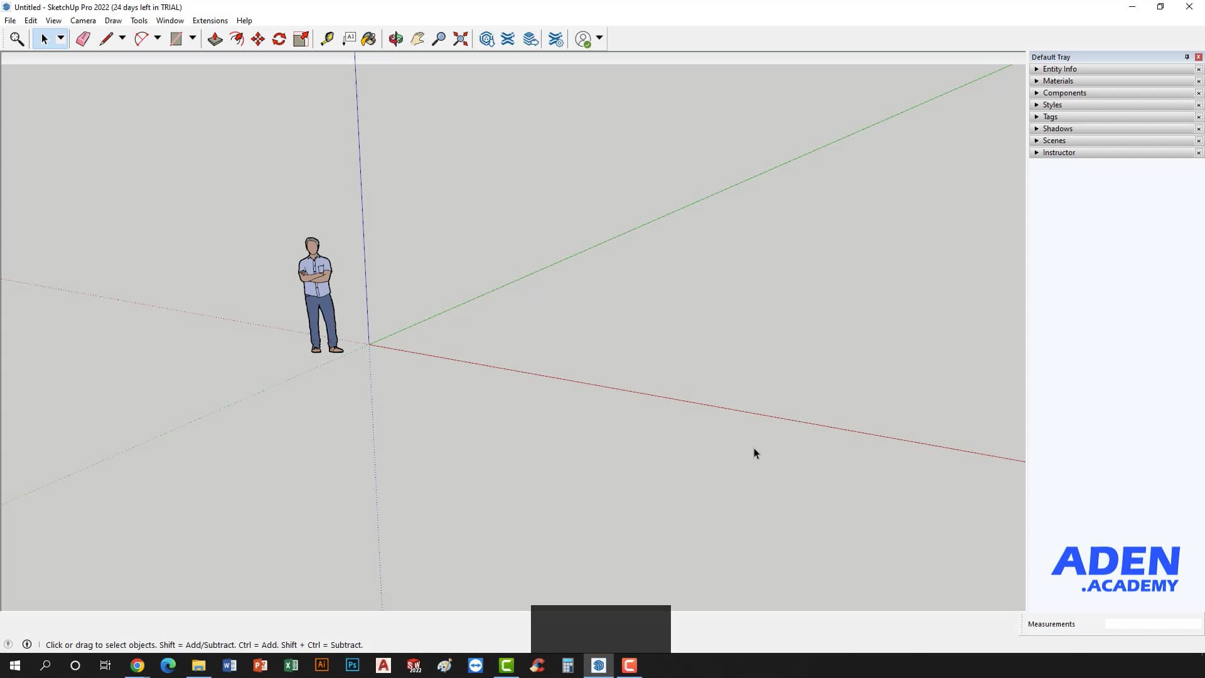Close the Instructor panel
Viewport: 1205px width, 678px height.
pos(1199,153)
